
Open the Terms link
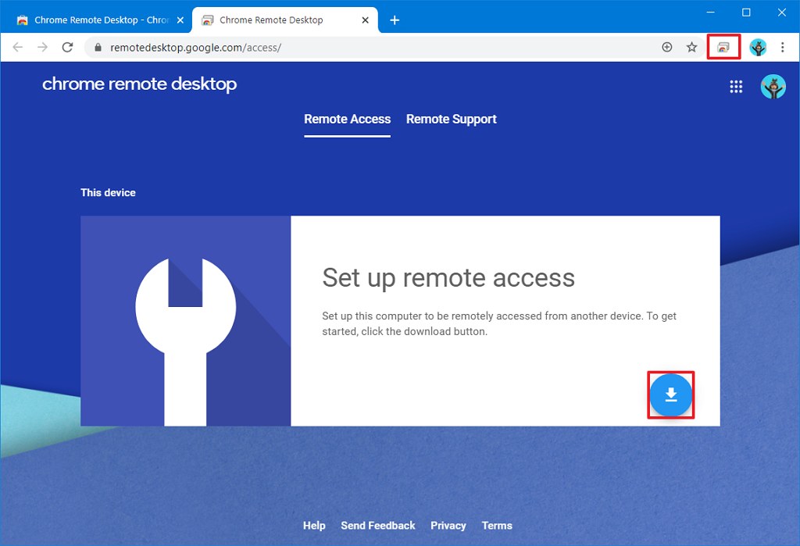[497, 526]
